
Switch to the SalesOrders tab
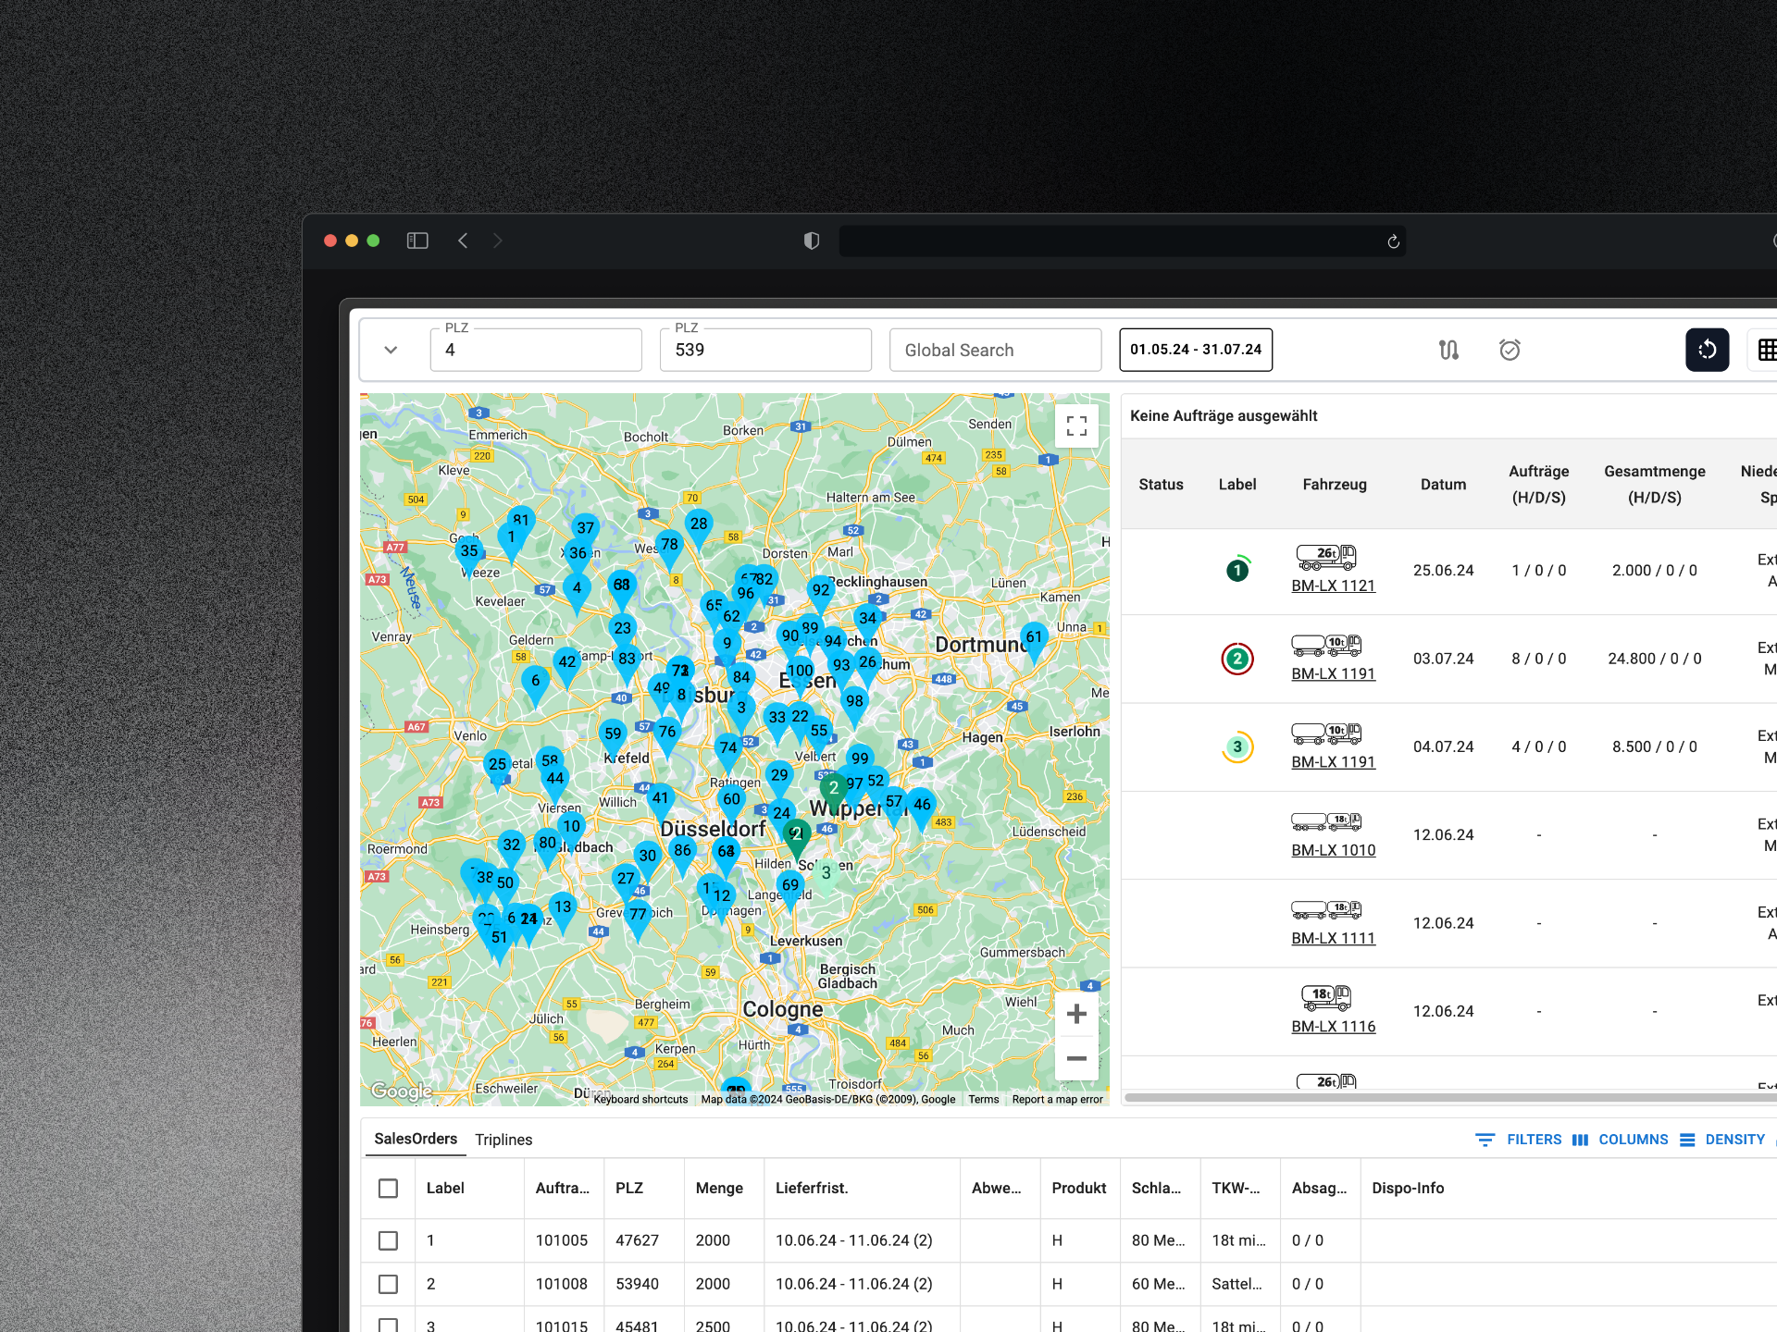click(x=417, y=1138)
